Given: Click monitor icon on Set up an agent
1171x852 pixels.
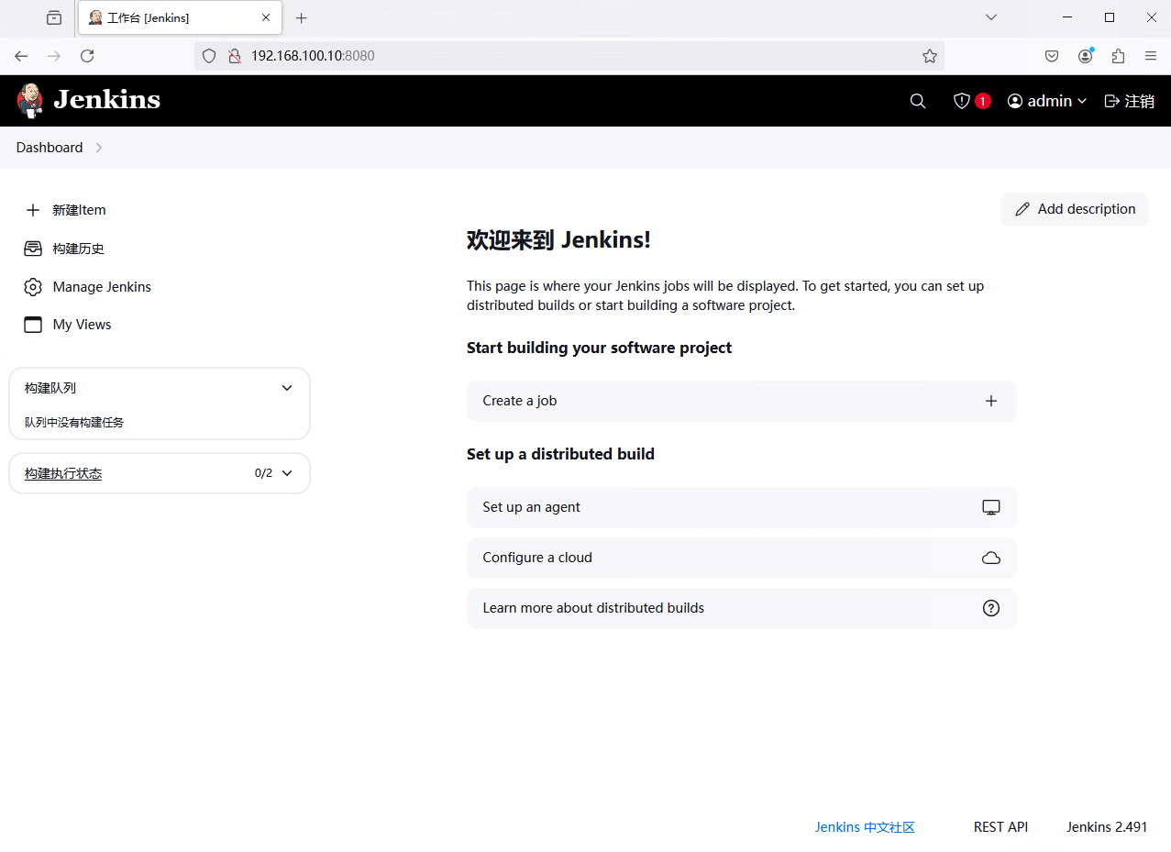Looking at the screenshot, I should (x=990, y=507).
